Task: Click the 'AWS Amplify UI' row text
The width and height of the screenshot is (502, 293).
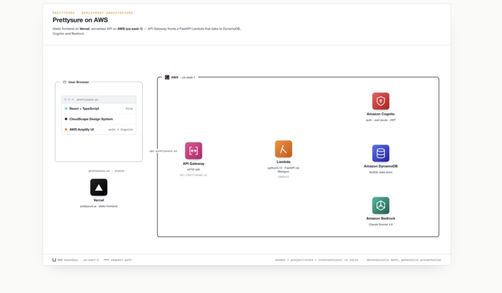Action: (x=82, y=129)
